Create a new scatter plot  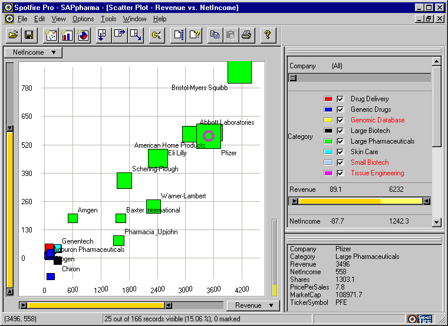tap(51, 35)
